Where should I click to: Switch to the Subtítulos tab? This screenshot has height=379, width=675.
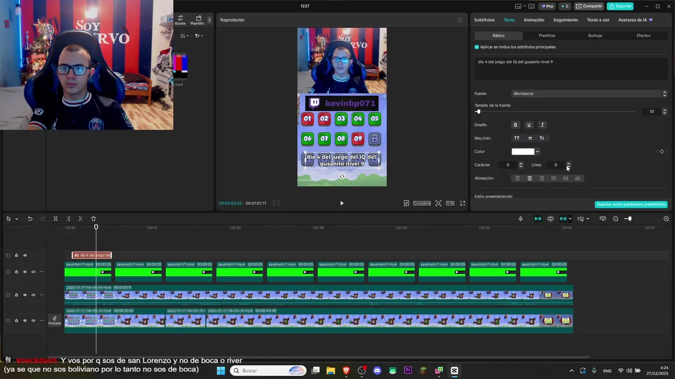point(484,20)
